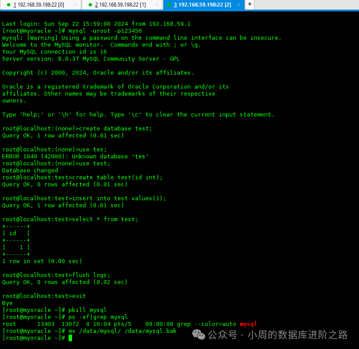Close session tab 3 [2]
Image resolution: width=359 pixels, height=349 pixels.
click(x=238, y=4)
